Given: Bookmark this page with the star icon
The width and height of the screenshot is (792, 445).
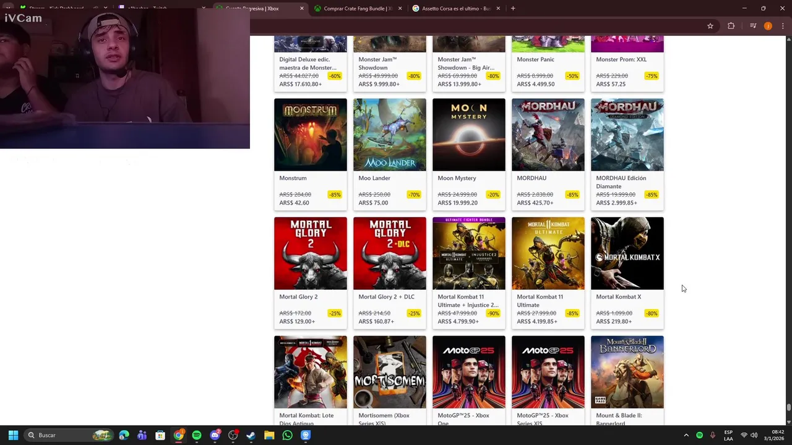Looking at the screenshot, I should pos(710,26).
